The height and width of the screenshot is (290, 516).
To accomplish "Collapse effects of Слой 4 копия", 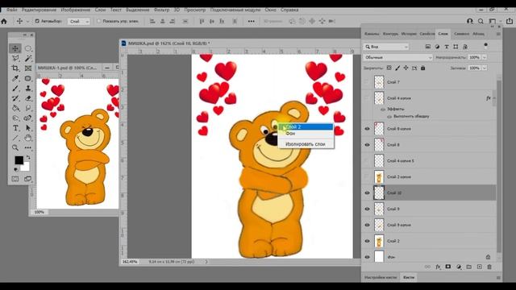I will click(494, 98).
